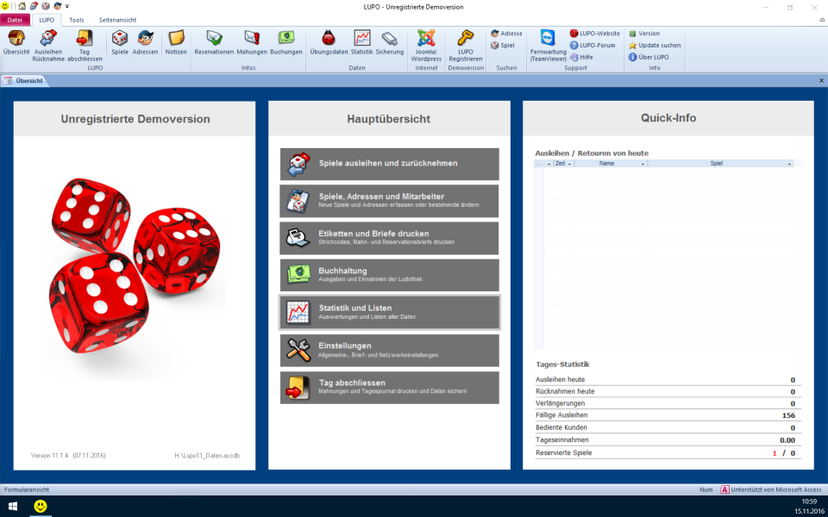The image size is (828, 517).
Task: Open the Statistik chart icon in ribbon
Action: click(361, 43)
